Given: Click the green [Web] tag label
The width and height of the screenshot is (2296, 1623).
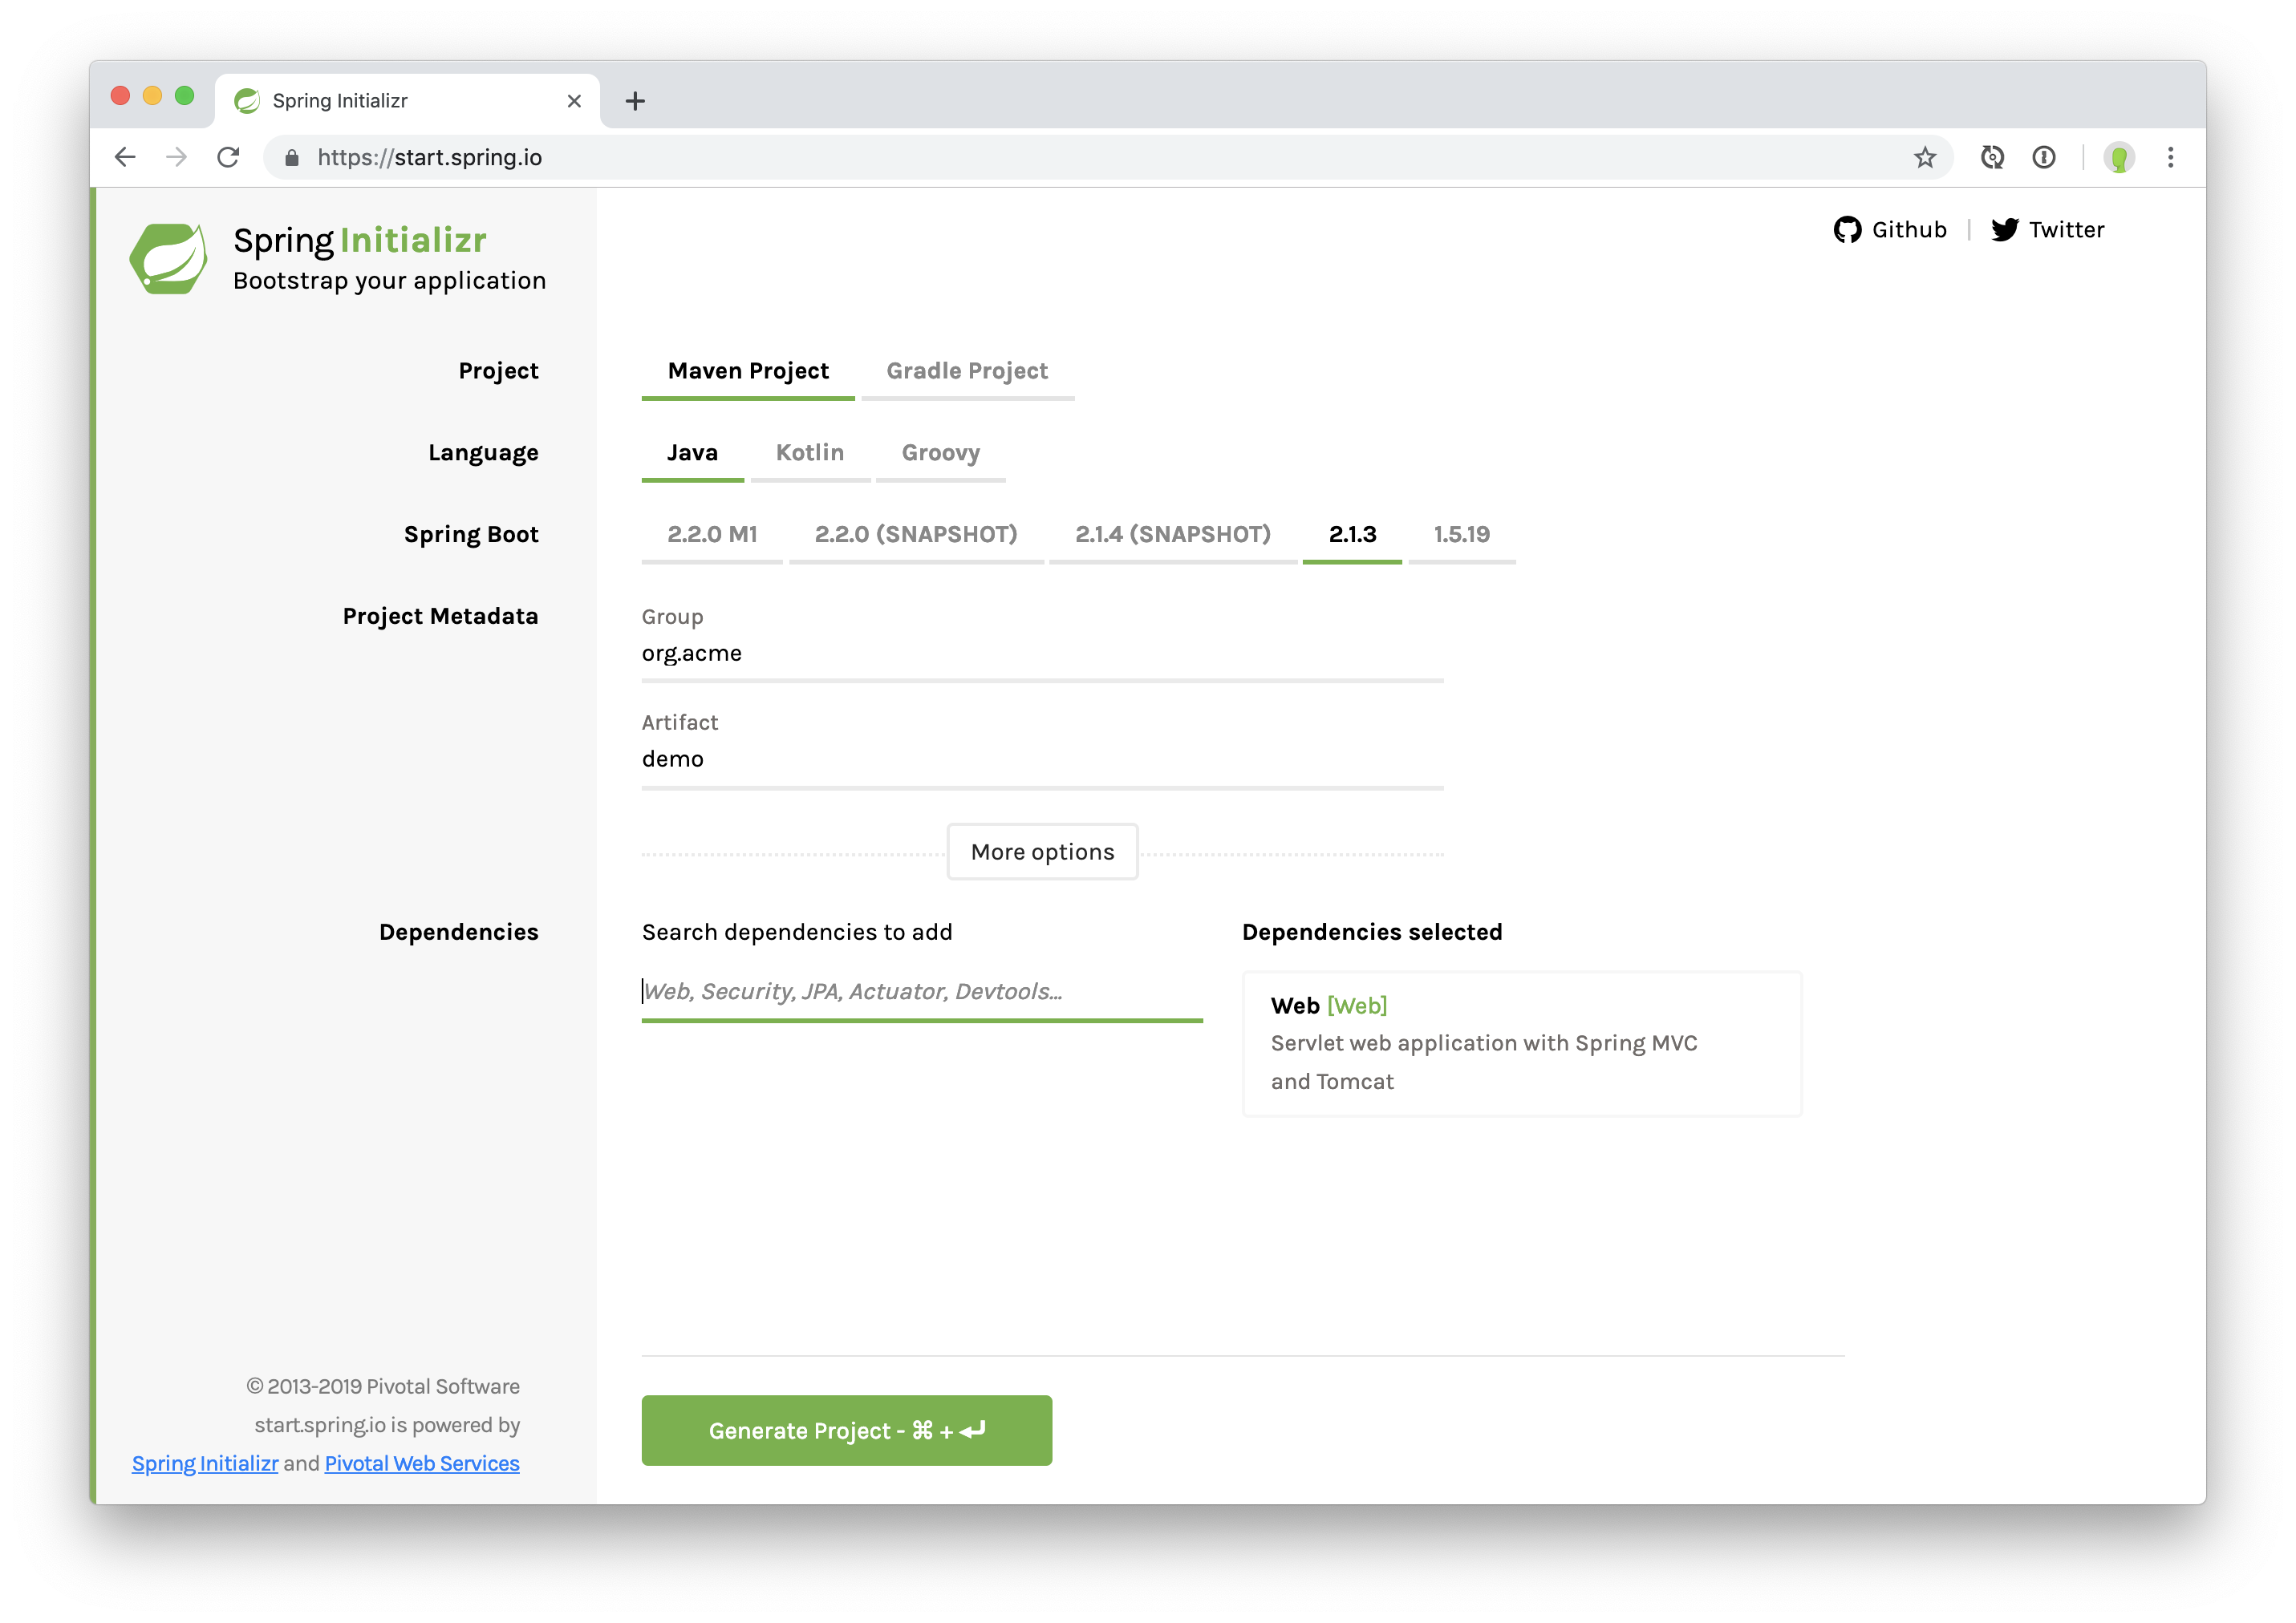Looking at the screenshot, I should (1357, 1006).
